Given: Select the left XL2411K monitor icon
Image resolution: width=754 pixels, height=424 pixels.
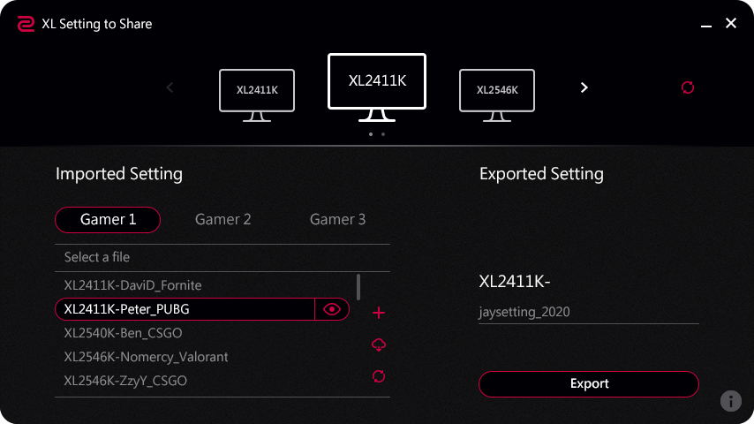Looking at the screenshot, I should click(257, 92).
